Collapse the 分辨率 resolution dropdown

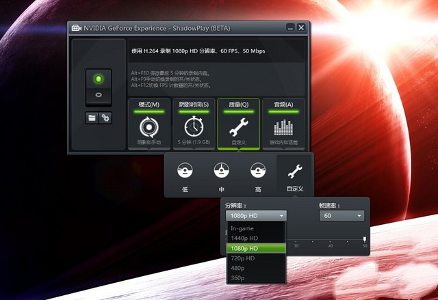(256, 216)
